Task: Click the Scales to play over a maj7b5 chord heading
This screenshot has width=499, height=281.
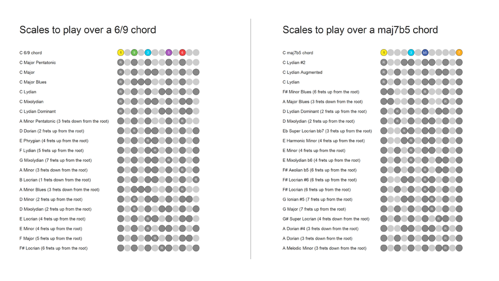Action: pos(360,30)
